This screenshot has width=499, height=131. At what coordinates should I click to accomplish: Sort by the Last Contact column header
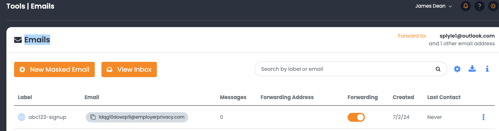pyautogui.click(x=444, y=97)
